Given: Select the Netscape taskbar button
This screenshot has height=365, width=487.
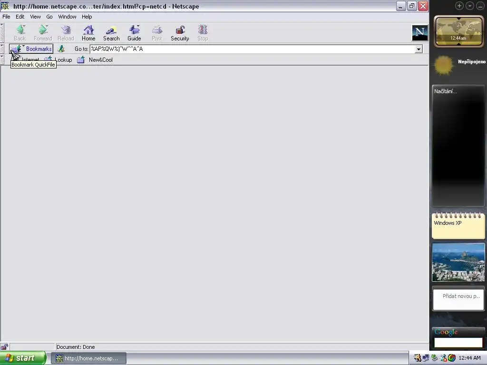Looking at the screenshot, I should 88,358.
